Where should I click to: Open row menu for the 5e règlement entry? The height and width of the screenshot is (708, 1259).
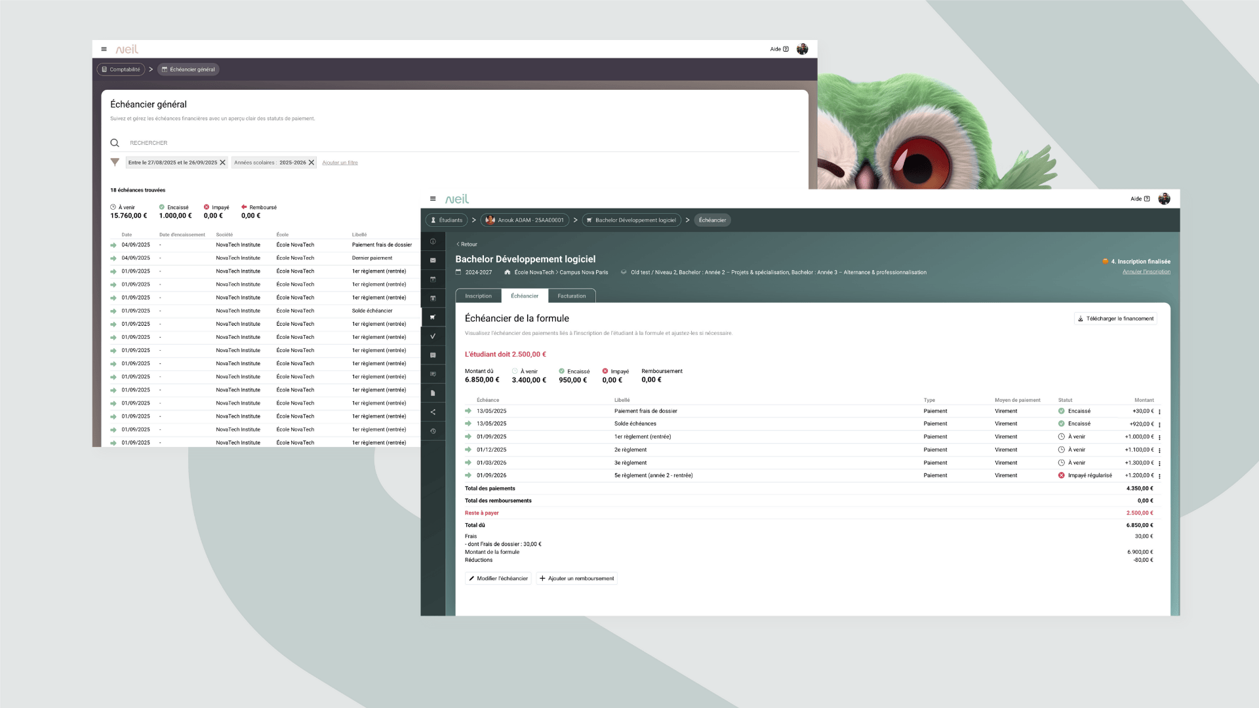tap(1159, 476)
